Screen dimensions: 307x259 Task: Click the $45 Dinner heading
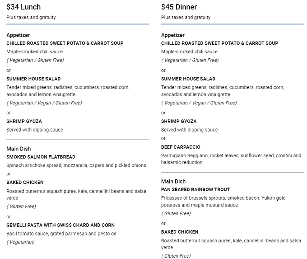pos(179,7)
